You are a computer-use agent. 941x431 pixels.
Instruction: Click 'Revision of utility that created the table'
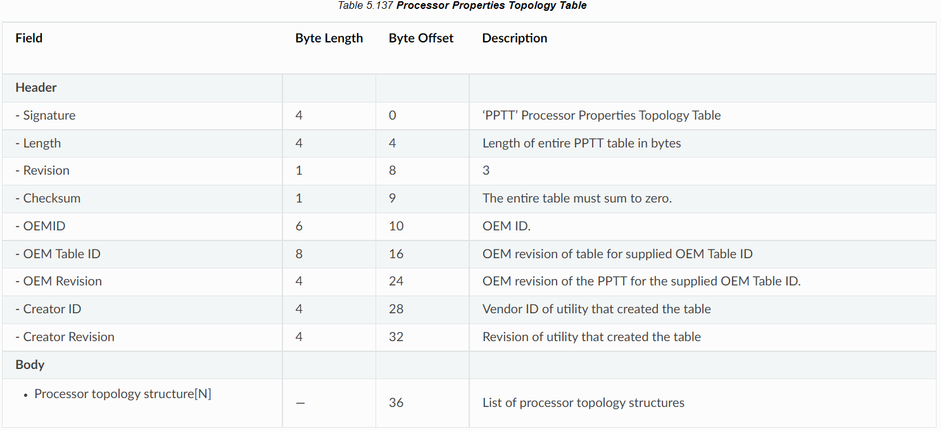click(591, 337)
